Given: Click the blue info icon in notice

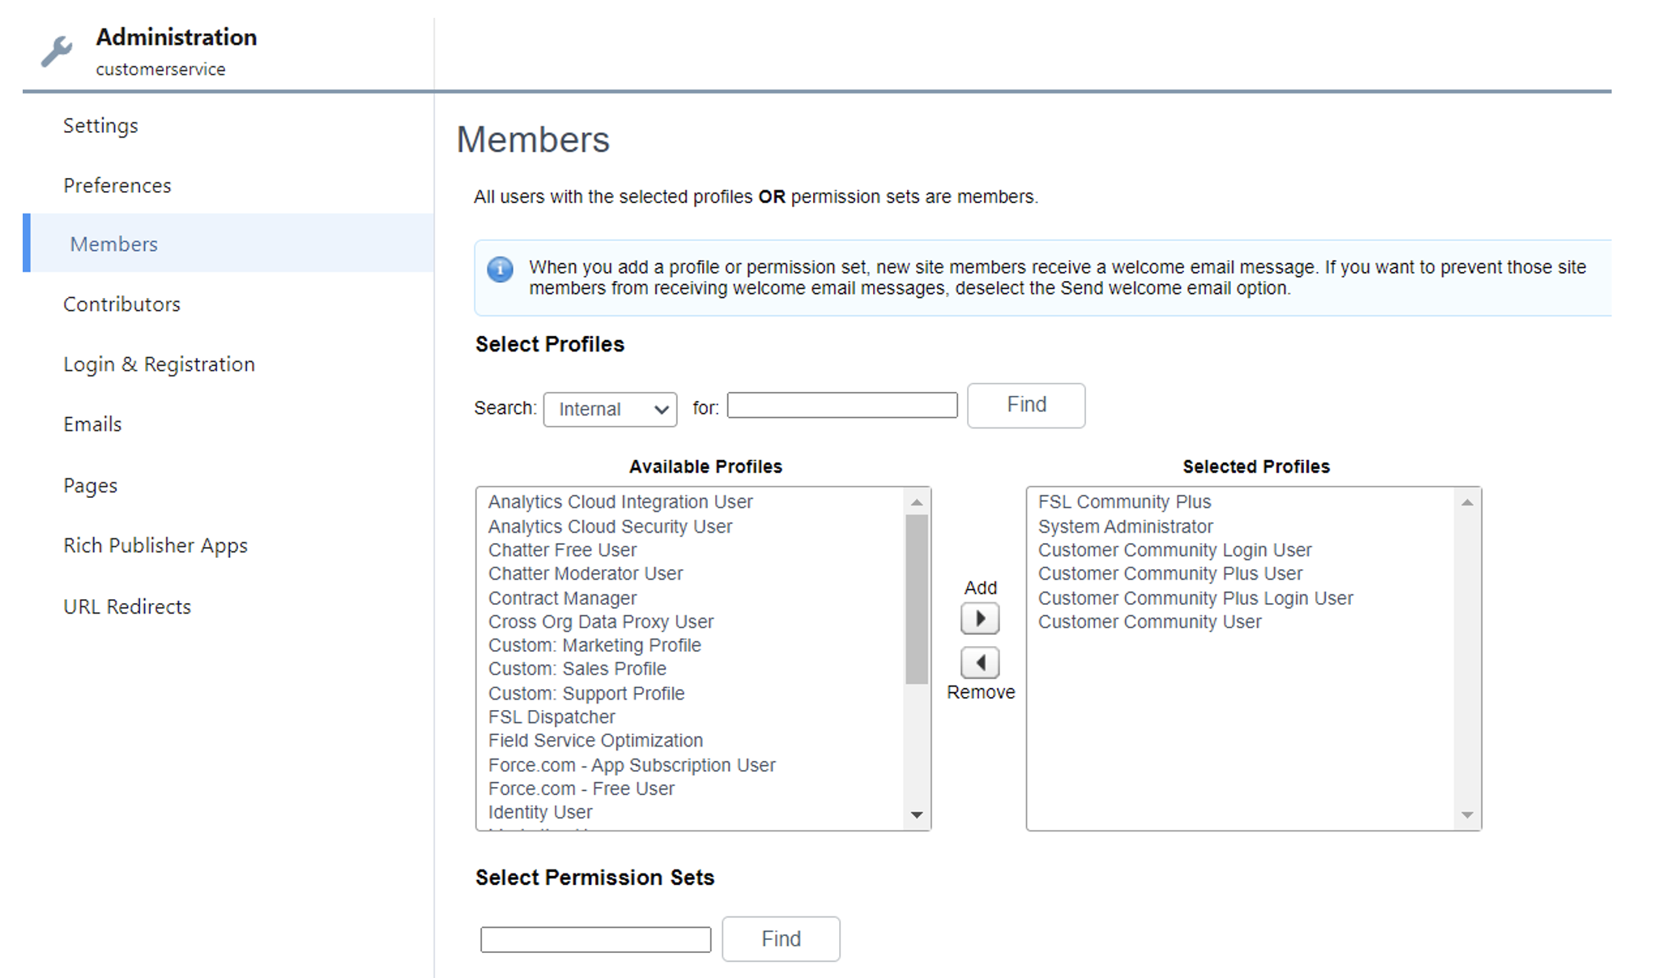Looking at the screenshot, I should click(x=500, y=269).
